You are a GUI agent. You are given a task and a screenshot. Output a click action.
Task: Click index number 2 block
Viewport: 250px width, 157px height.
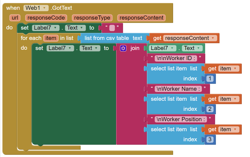pos(210,109)
